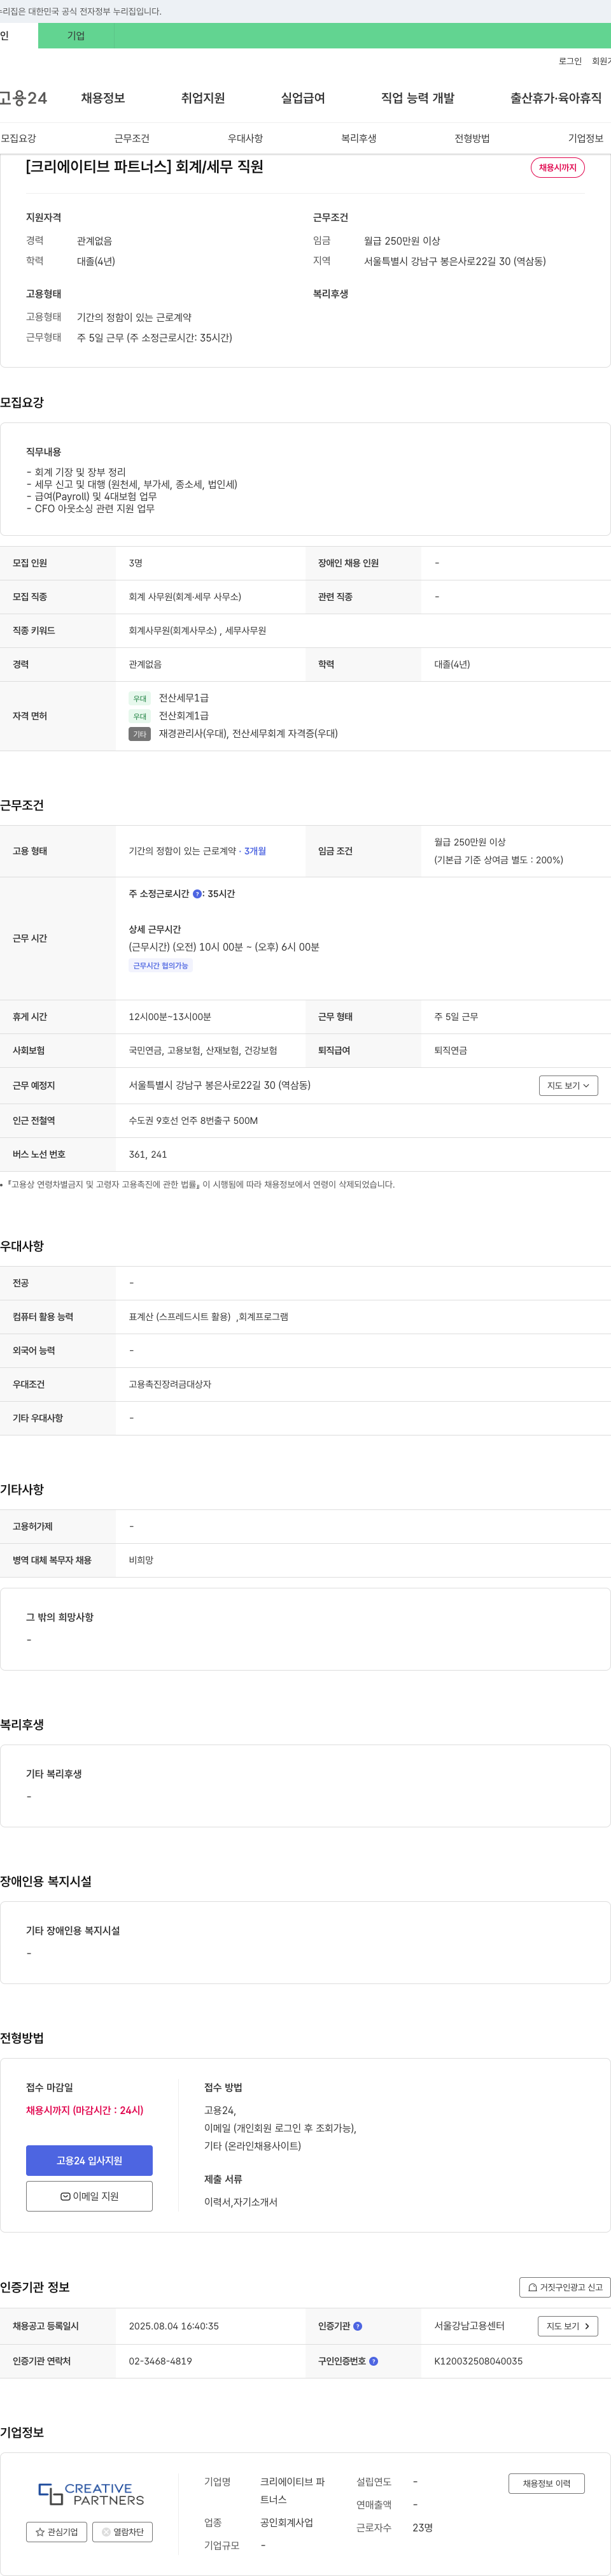Screen dimensions: 611x2576
Task: Jump to the 기업정보 section tab
Action: [586, 138]
